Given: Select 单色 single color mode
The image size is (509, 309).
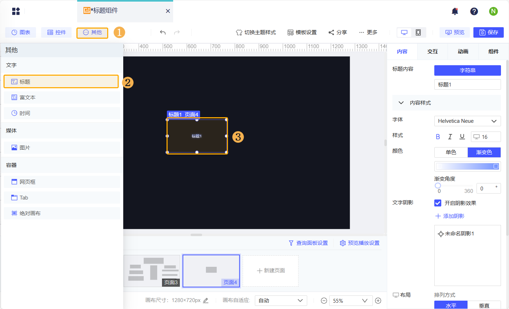Looking at the screenshot, I should (x=451, y=152).
